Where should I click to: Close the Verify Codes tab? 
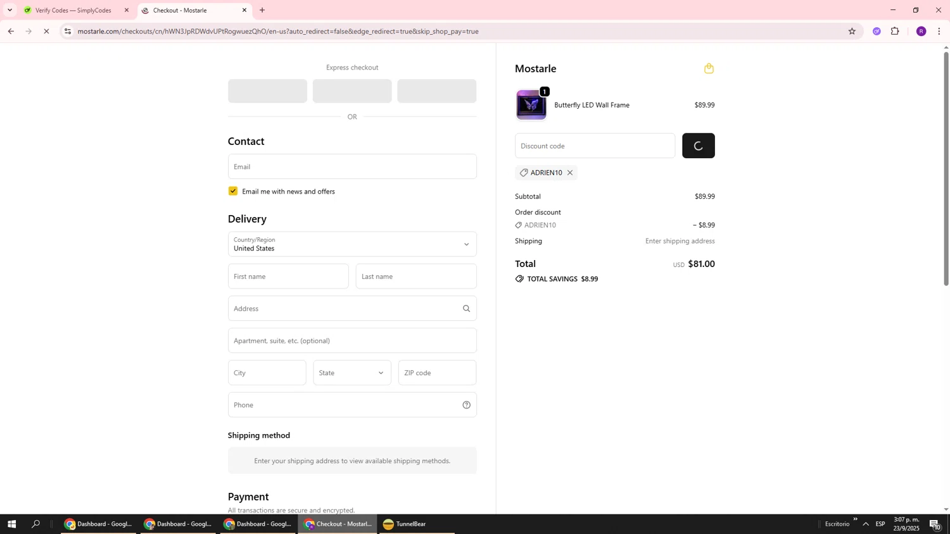(x=127, y=10)
